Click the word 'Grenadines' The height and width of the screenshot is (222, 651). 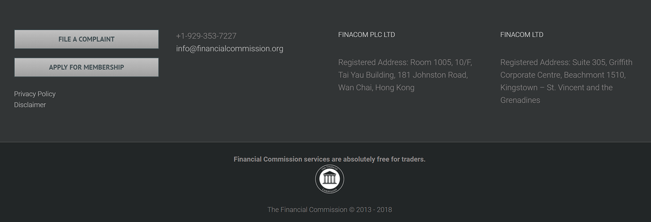(x=520, y=100)
